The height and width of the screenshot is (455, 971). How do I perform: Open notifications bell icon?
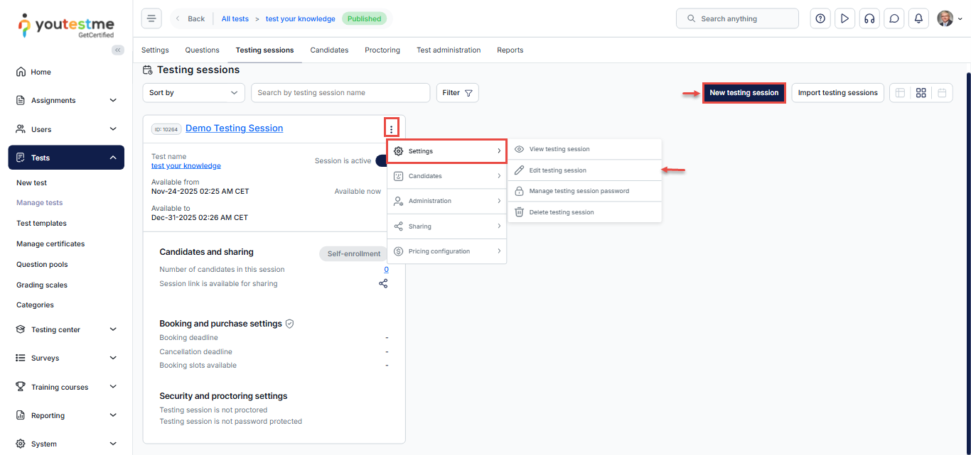click(x=918, y=18)
